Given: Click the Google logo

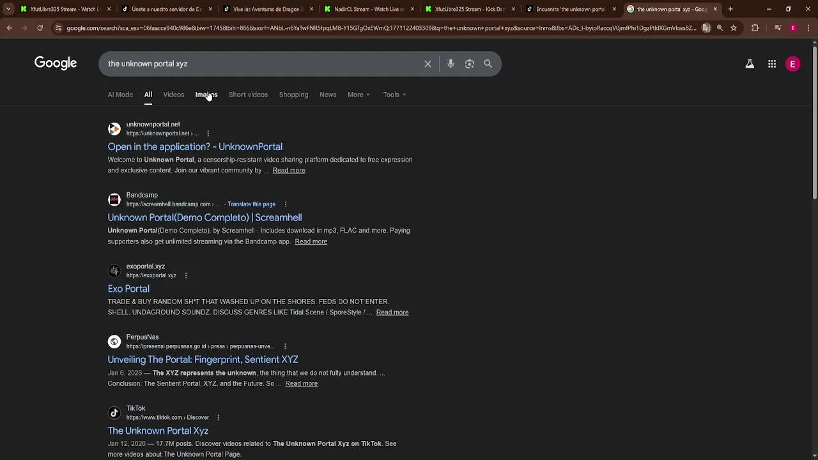Looking at the screenshot, I should point(56,63).
